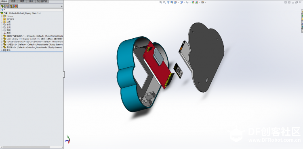Expand the manager panel with double chevron
The height and width of the screenshot is (149, 303).
point(62,6)
